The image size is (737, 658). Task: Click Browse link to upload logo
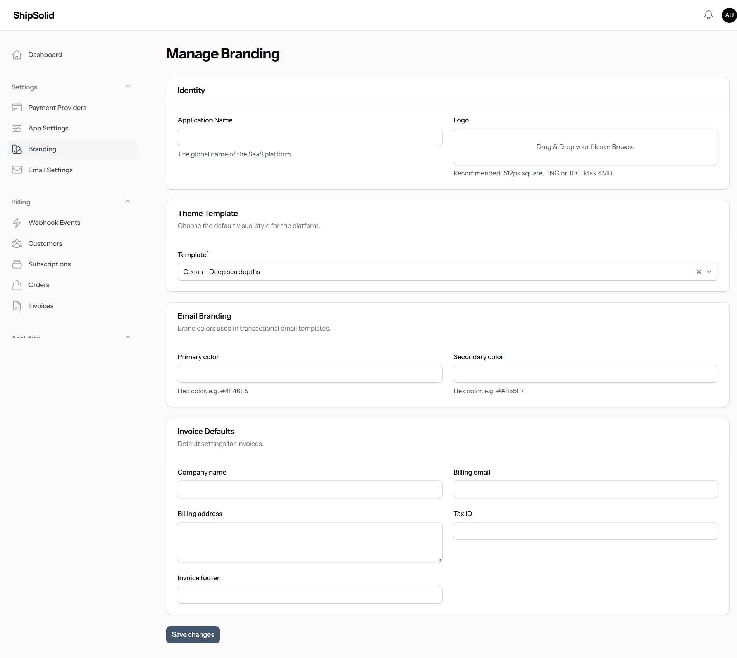click(623, 147)
